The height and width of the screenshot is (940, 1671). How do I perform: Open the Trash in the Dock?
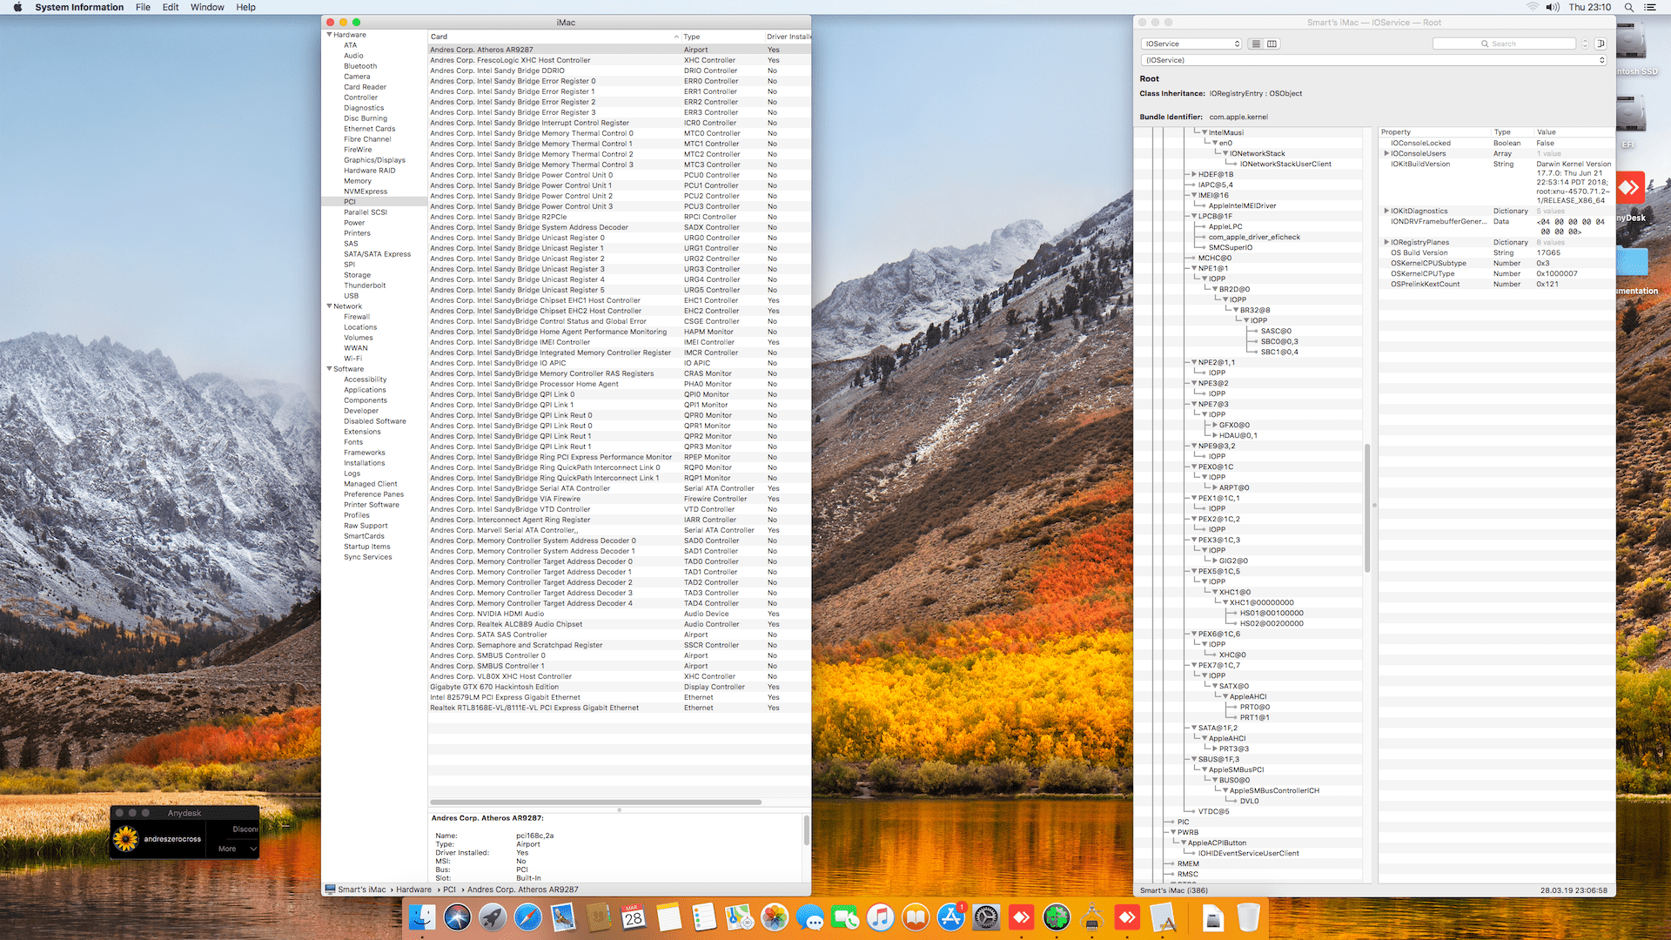pos(1248,917)
